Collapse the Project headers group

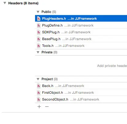tap(38, 79)
